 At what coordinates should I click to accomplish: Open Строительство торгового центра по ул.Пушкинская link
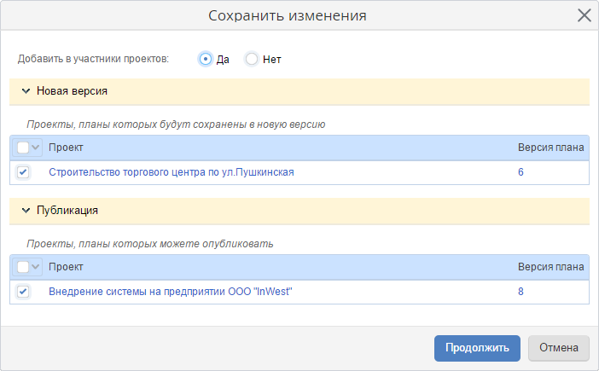click(x=171, y=172)
